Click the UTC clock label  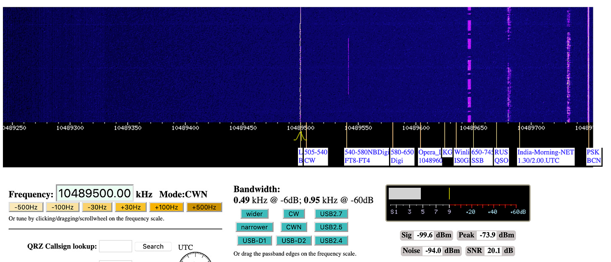[x=185, y=247]
